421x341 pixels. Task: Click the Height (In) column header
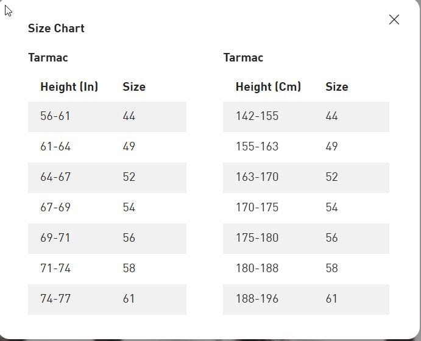click(x=69, y=86)
